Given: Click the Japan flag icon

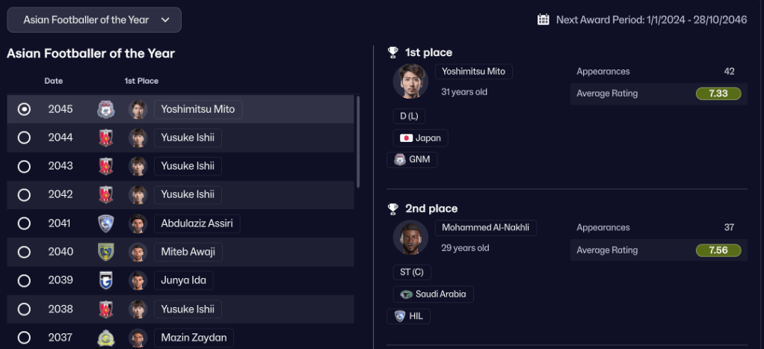Looking at the screenshot, I should coord(407,138).
